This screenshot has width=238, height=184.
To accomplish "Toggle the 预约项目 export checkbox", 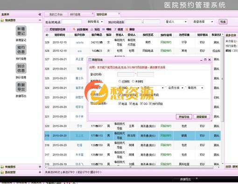I will click(150, 103).
